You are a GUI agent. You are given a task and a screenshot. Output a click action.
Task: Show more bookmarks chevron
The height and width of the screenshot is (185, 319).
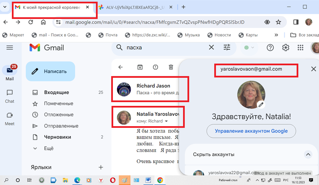(276, 35)
